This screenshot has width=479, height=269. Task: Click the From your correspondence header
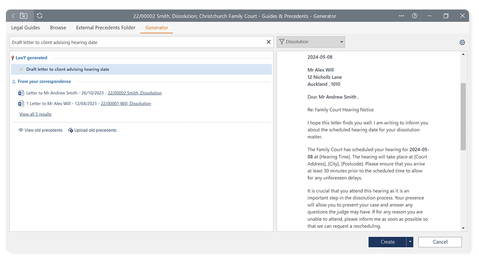point(44,81)
